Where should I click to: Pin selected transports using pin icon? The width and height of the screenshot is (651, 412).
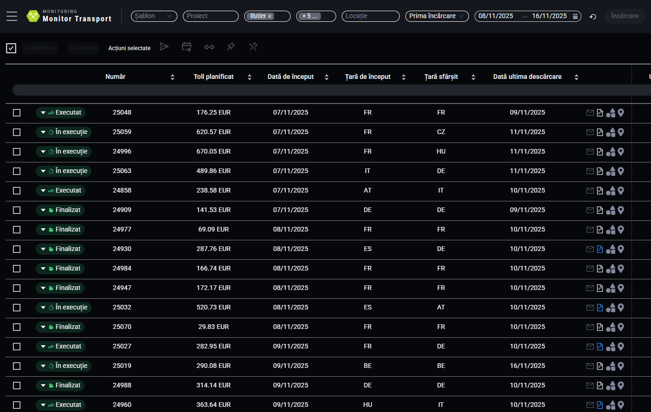231,47
